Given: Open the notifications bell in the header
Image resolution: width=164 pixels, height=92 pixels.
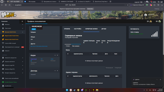Looking at the screenshot, I should [137, 15].
